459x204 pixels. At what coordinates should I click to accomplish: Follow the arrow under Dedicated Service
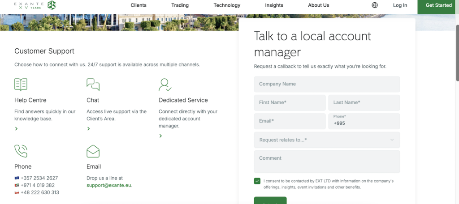click(161, 136)
